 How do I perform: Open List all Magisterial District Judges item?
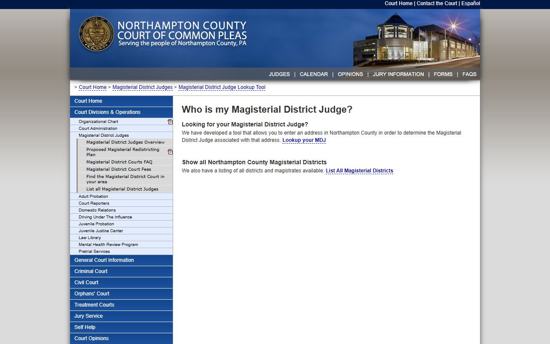[125, 189]
